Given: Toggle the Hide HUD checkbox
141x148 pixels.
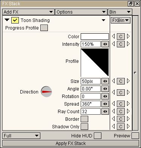Looking at the screenshot, I should (x=98, y=136).
